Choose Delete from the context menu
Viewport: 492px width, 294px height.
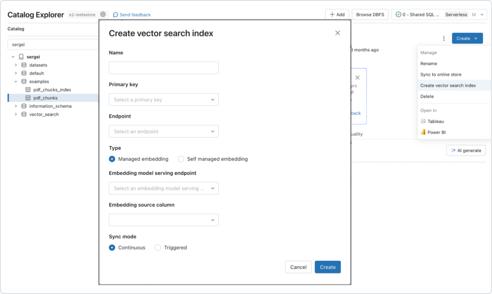tap(426, 96)
